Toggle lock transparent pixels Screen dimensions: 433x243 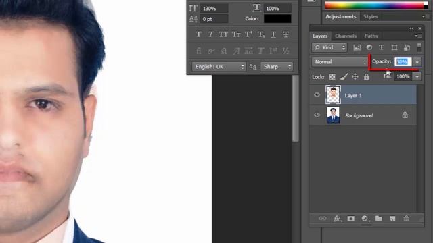332,76
